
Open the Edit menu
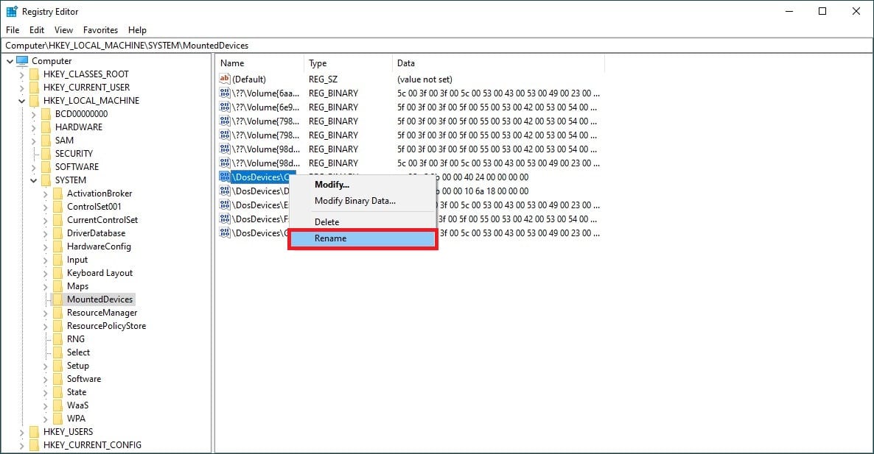pyautogui.click(x=37, y=30)
